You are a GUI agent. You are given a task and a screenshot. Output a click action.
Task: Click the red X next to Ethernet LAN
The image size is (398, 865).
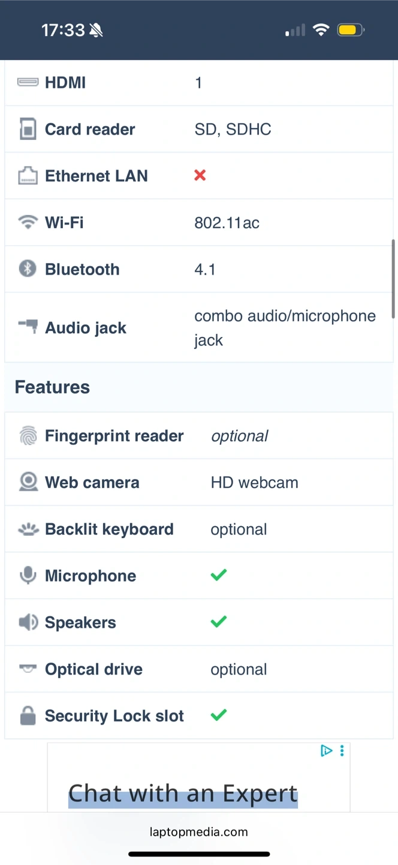[200, 175]
